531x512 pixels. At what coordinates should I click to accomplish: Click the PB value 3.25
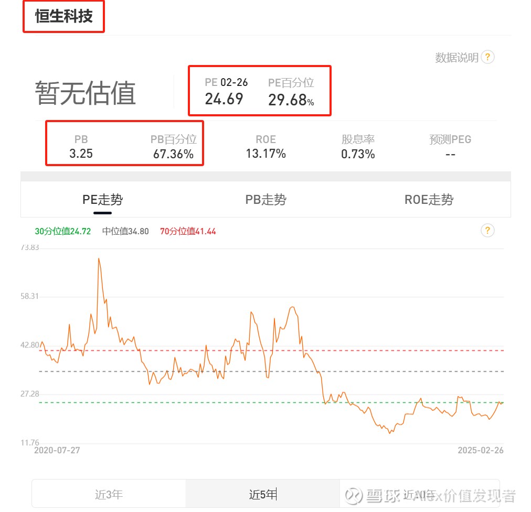81,154
